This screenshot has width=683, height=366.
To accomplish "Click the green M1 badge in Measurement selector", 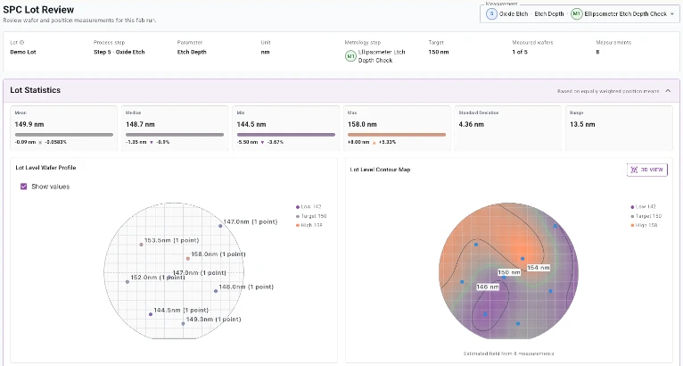I will [x=576, y=14].
